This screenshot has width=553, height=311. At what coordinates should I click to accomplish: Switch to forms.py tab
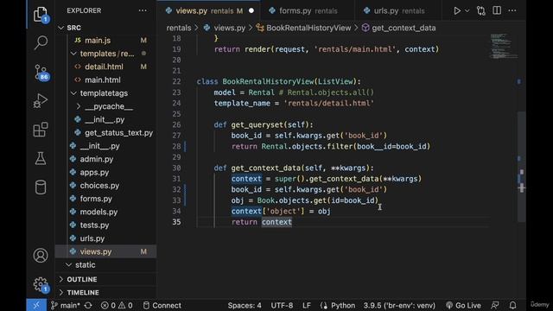[308, 11]
